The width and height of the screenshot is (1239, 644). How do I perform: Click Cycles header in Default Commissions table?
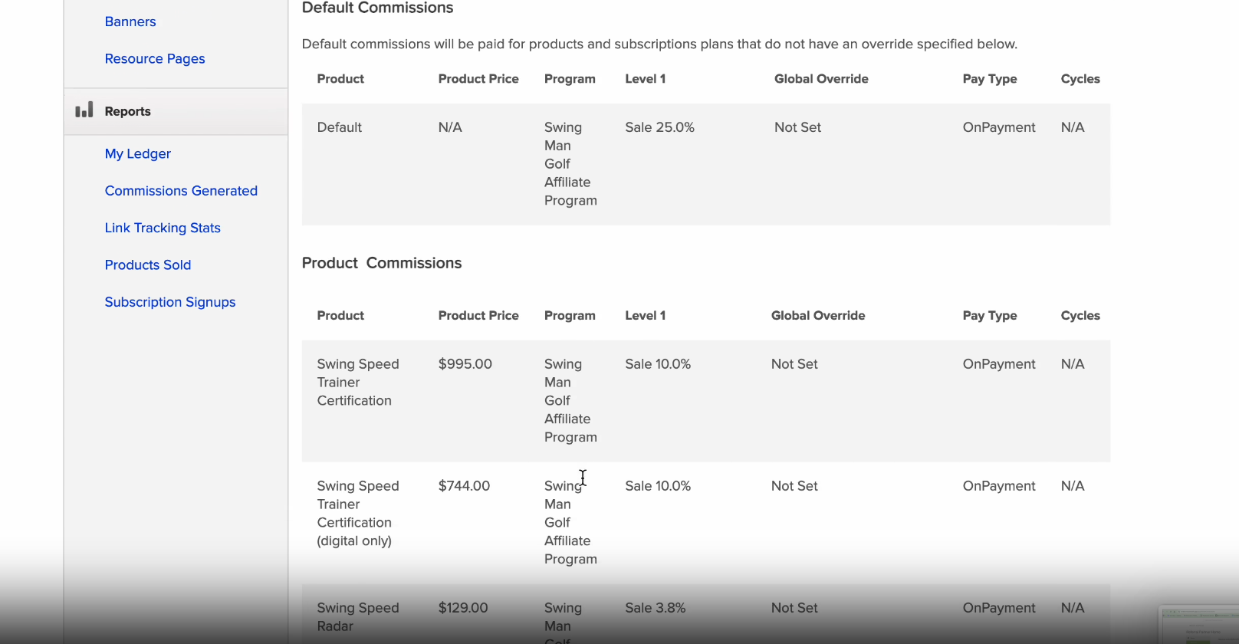(x=1080, y=79)
